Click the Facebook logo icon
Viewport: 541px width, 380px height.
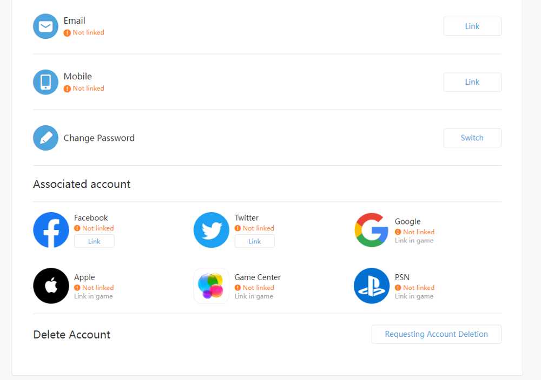[x=51, y=230]
